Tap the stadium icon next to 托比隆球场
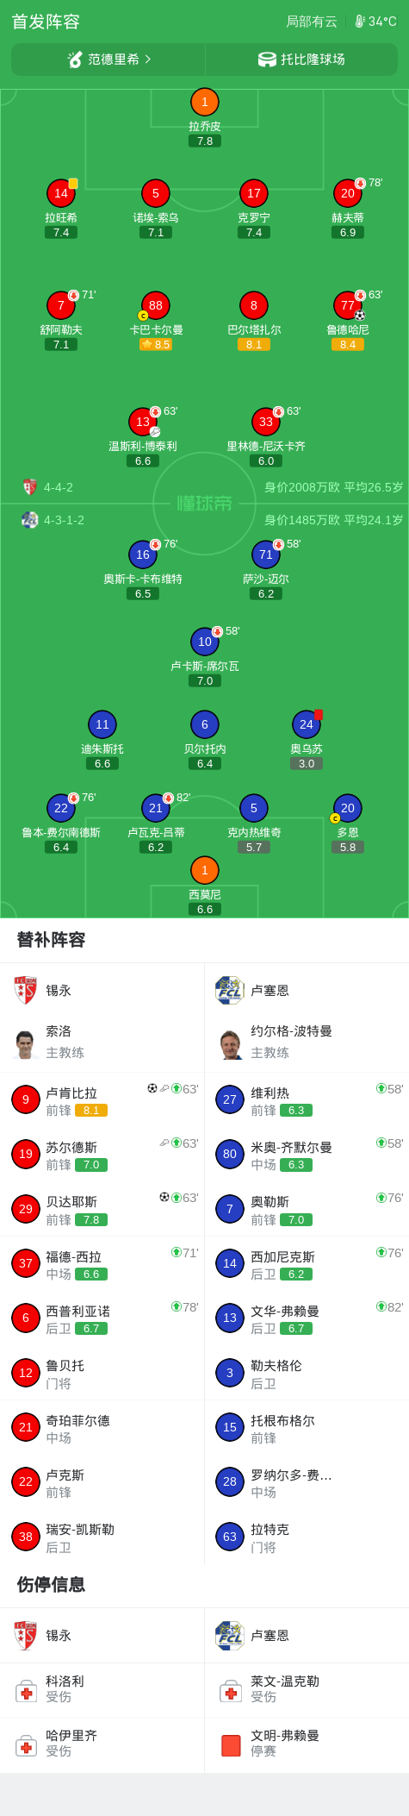The width and height of the screenshot is (409, 1816). coord(267,59)
